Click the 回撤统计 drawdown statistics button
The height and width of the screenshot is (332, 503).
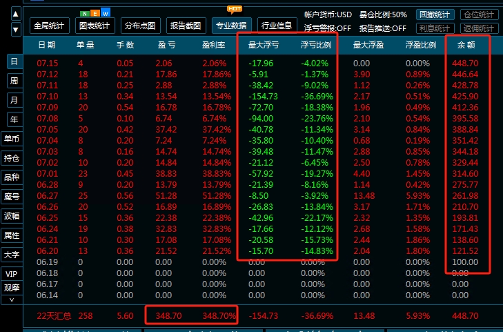tap(435, 14)
